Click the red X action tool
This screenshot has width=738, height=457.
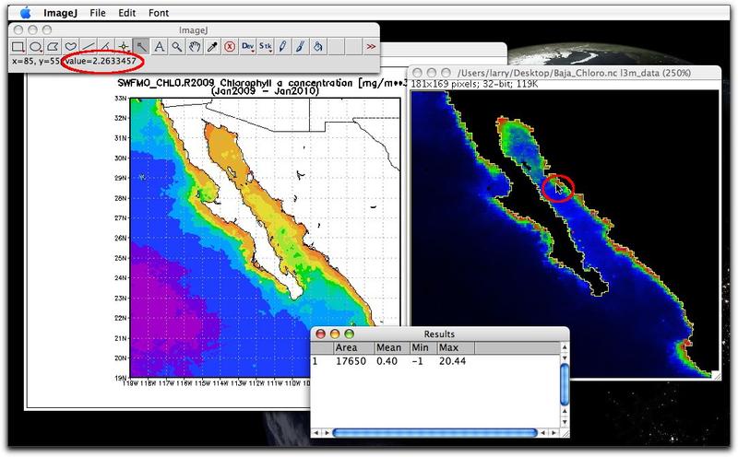point(230,47)
